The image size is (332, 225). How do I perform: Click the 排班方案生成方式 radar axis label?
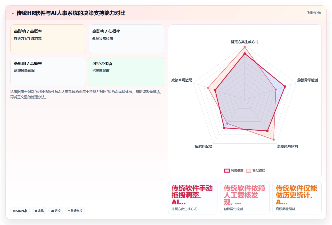(245, 42)
